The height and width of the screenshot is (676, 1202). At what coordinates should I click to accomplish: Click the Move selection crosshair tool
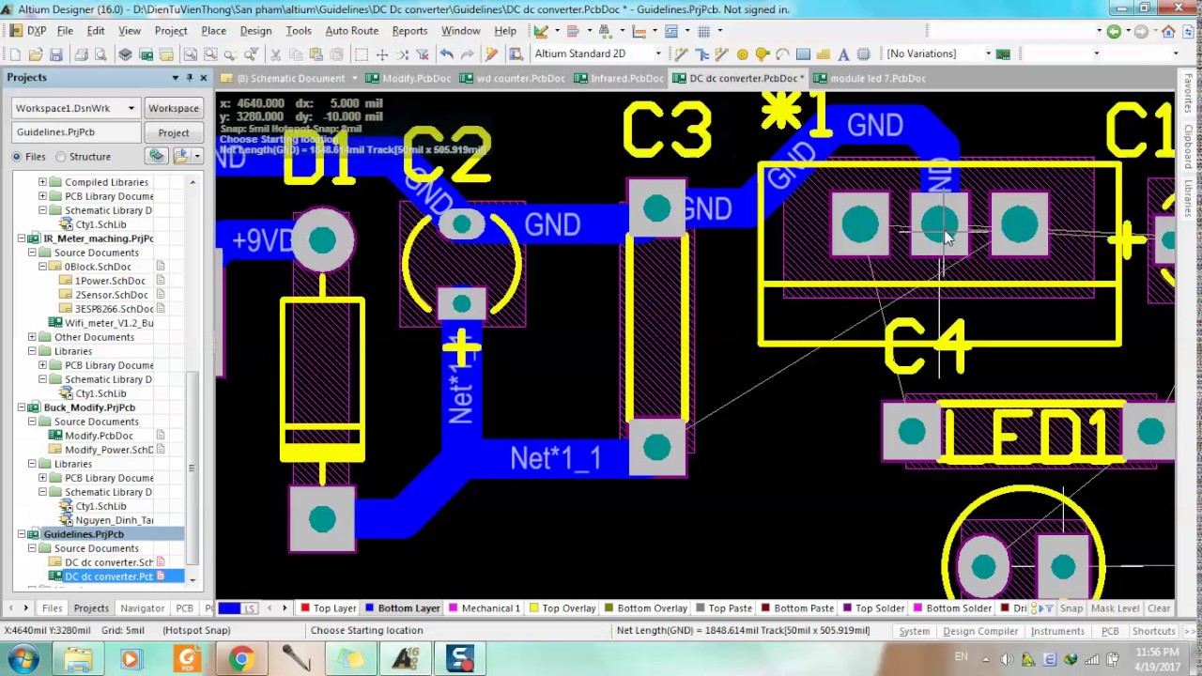click(x=382, y=54)
